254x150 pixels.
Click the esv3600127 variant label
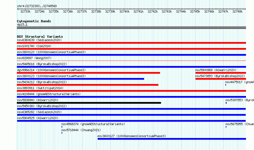pyautogui.click(x=132, y=136)
